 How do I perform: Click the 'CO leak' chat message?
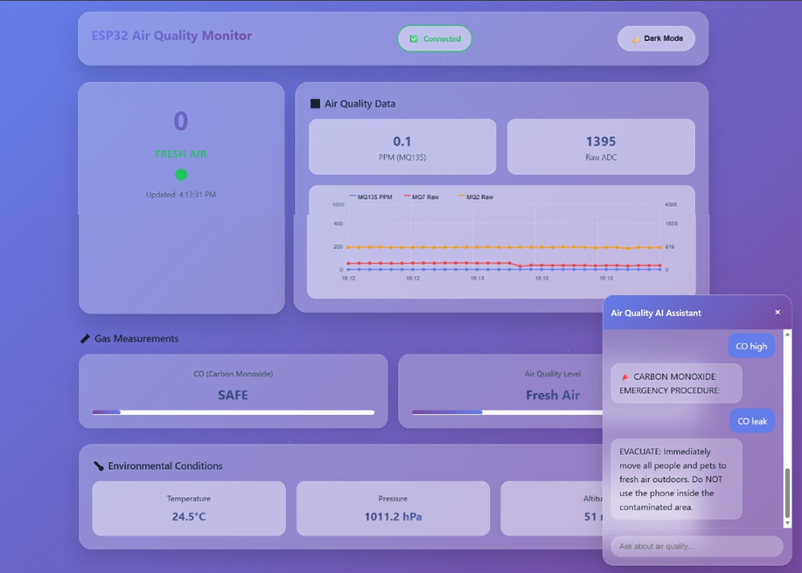(x=751, y=421)
